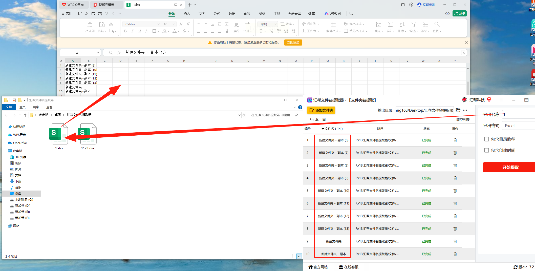Open output directory folder icon
535x271 pixels.
click(x=458, y=110)
